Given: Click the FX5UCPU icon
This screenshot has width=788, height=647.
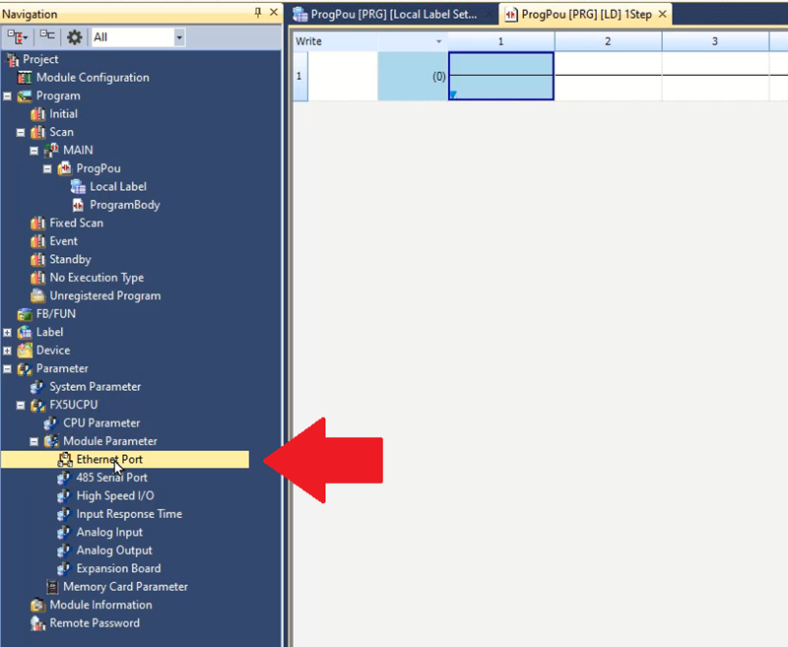Looking at the screenshot, I should click(x=37, y=405).
